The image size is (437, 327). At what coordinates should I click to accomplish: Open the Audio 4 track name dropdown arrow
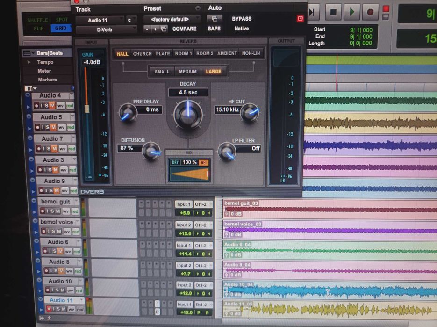click(x=72, y=95)
